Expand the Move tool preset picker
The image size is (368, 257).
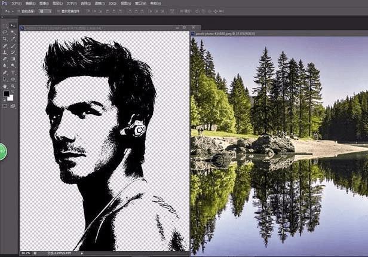click(11, 11)
